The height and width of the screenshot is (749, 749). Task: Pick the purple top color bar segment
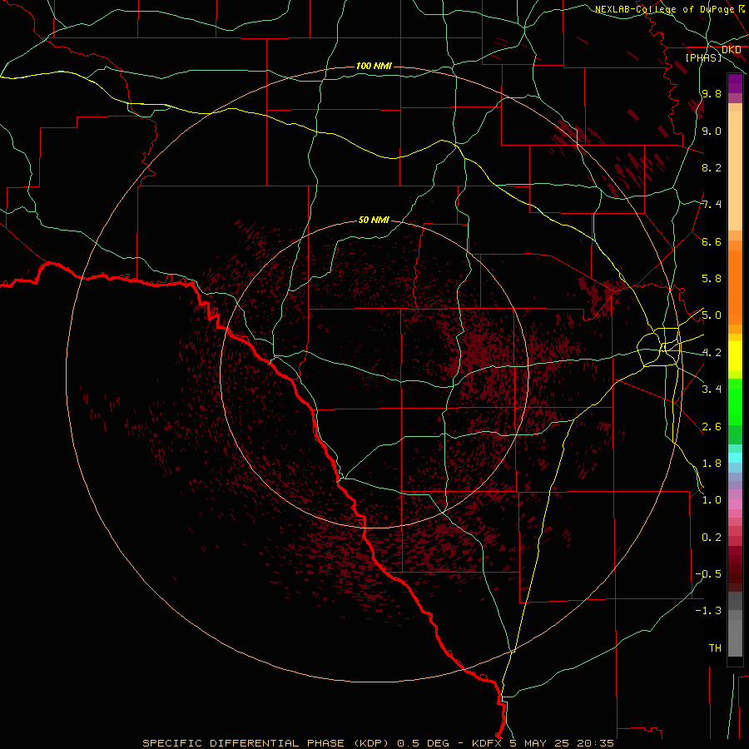point(735,83)
